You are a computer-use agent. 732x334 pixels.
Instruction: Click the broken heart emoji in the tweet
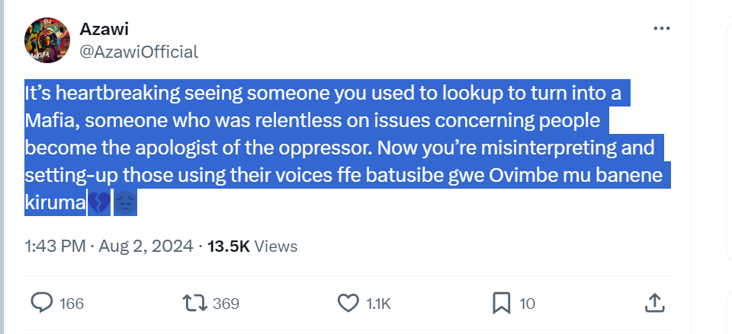pos(98,203)
